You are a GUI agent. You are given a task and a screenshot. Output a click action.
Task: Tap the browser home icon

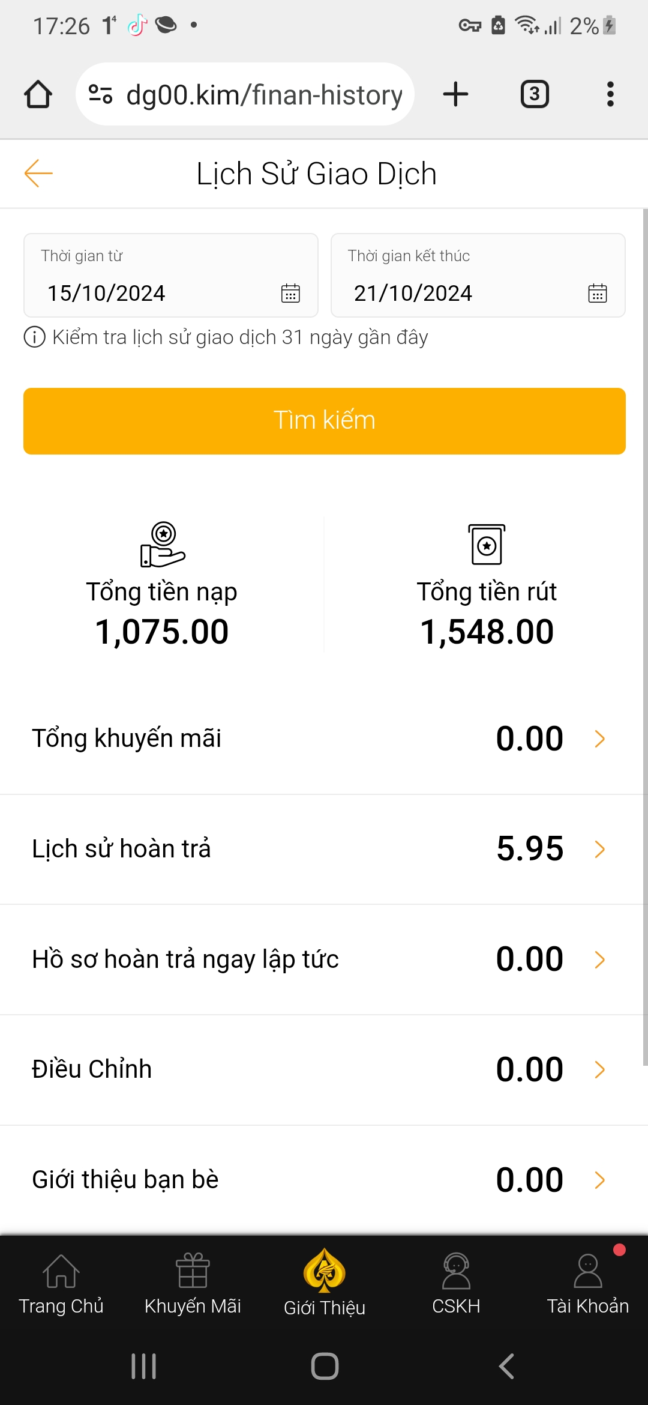pos(38,94)
